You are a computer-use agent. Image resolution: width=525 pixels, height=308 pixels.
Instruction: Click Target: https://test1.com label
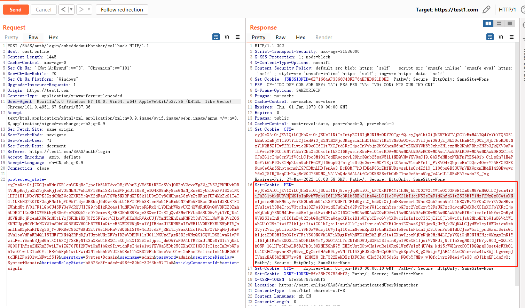(447, 9)
